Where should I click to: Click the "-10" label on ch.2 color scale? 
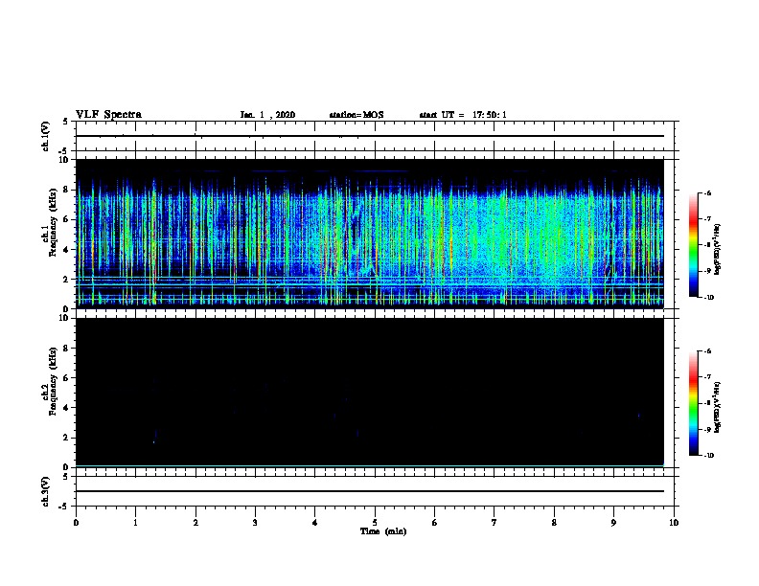(708, 456)
